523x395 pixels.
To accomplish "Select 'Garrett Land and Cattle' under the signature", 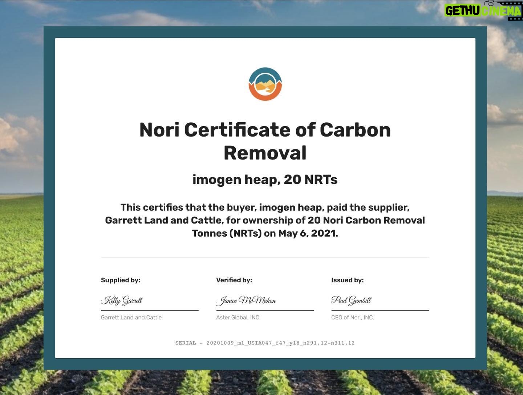I will coord(131,317).
